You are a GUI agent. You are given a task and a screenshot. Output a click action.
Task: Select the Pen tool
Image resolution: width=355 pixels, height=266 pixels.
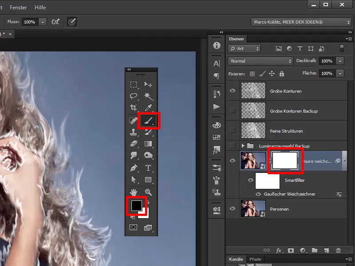point(134,168)
